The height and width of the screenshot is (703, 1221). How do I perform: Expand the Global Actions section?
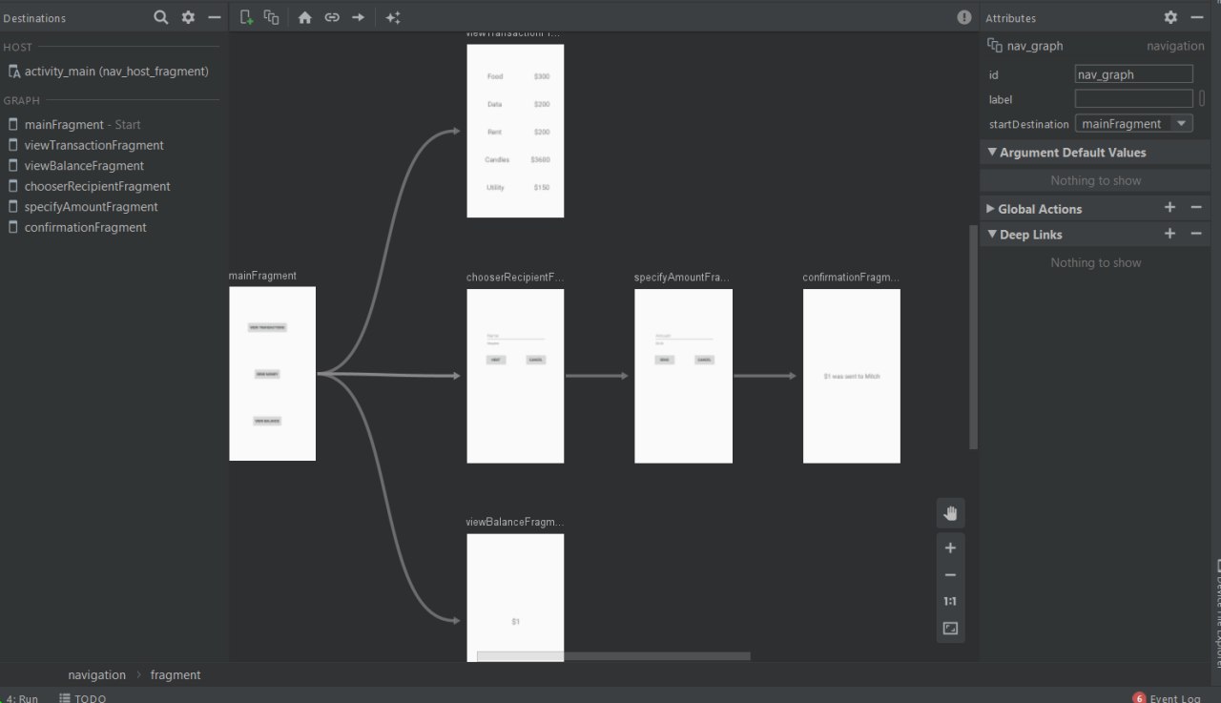990,208
